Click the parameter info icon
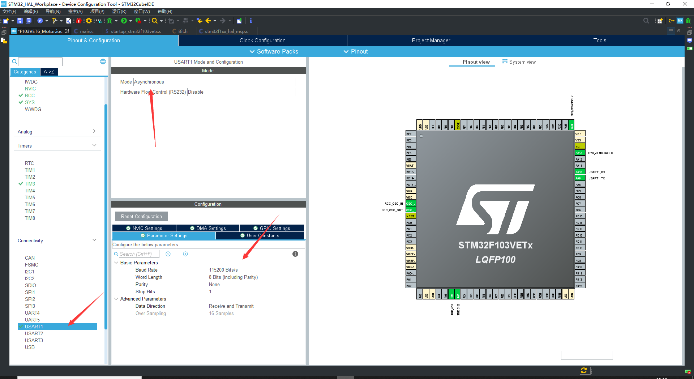This screenshot has width=694, height=379. click(295, 254)
